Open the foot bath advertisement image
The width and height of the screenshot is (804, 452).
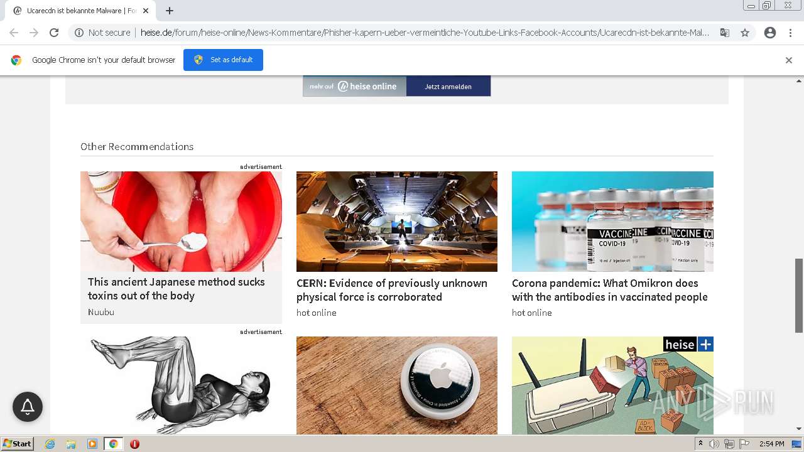[181, 222]
